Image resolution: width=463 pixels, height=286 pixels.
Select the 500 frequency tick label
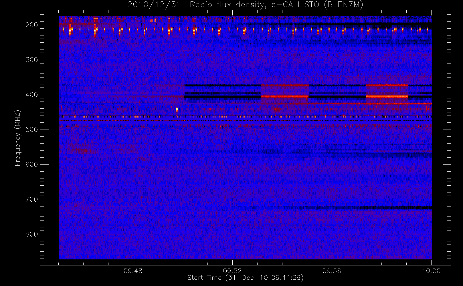pyautogui.click(x=32, y=130)
